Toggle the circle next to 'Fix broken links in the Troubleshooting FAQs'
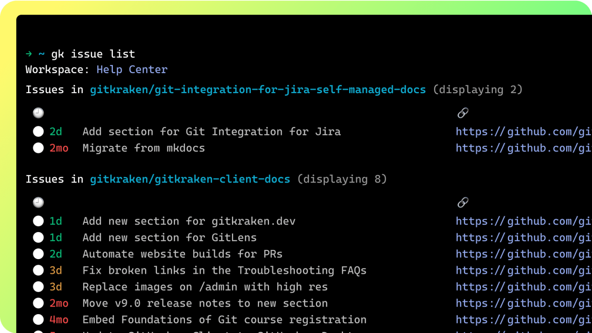 pos(38,270)
